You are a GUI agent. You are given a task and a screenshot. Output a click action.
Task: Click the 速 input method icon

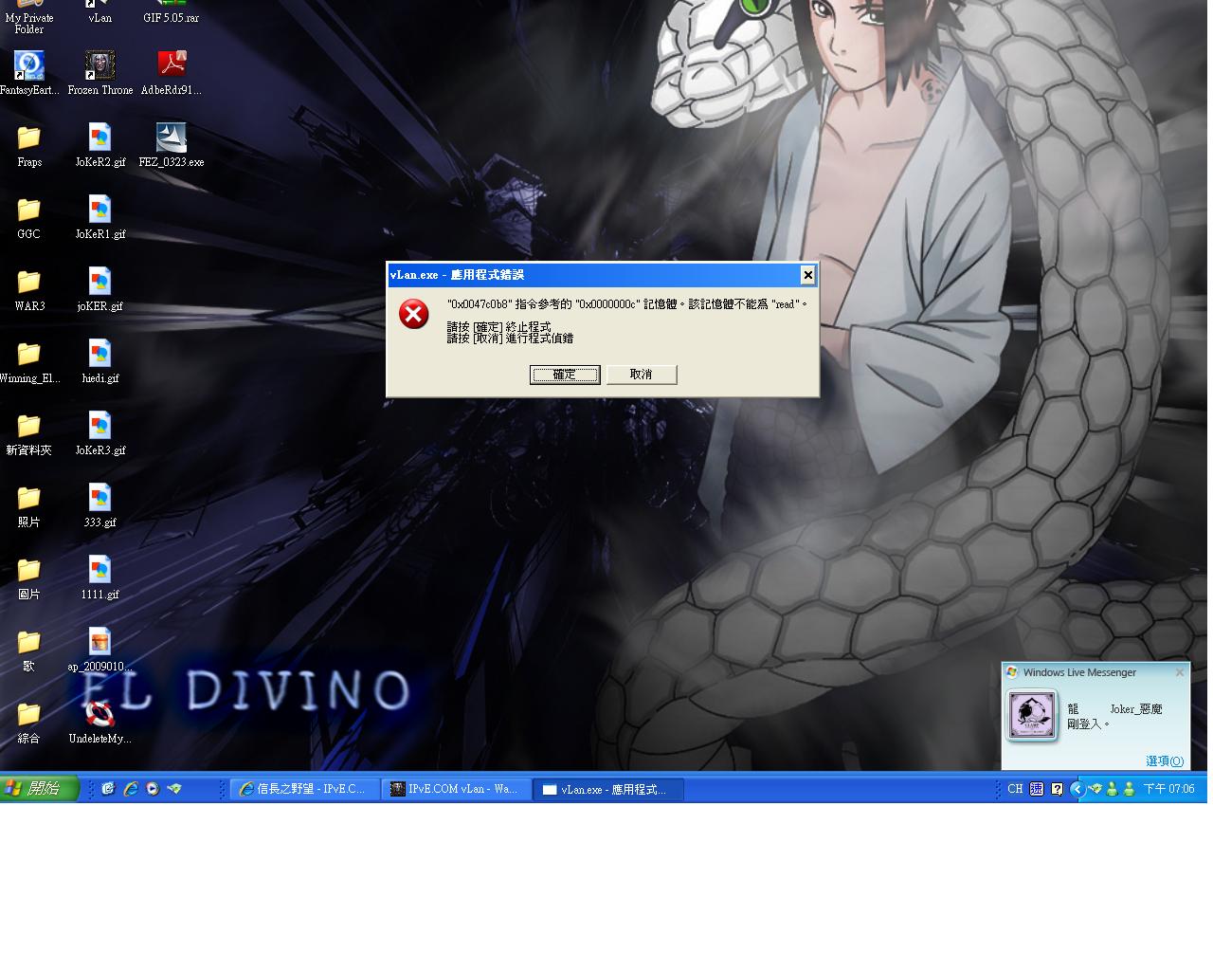(1037, 789)
